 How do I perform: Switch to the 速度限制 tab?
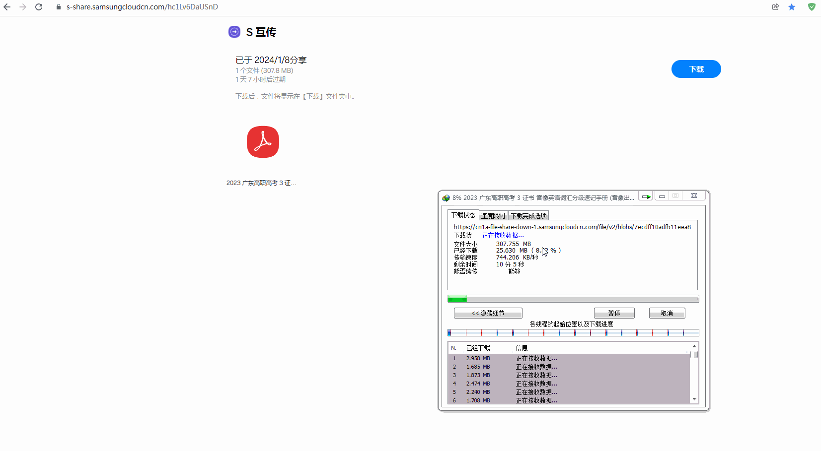click(x=492, y=215)
